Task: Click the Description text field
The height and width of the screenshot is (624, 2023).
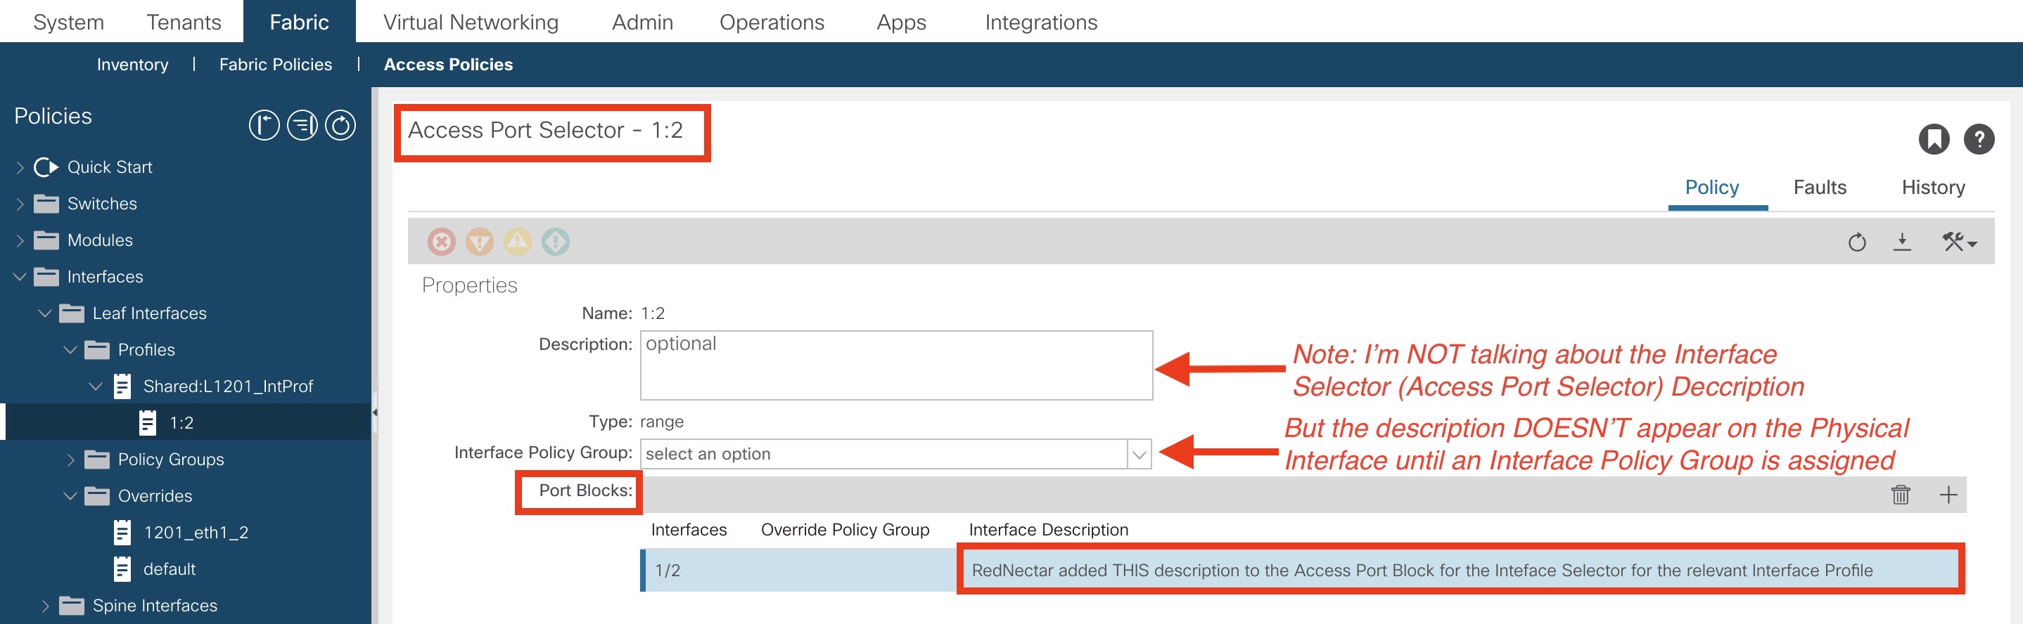Action: (895, 366)
